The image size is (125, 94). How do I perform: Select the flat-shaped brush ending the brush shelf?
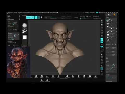coord(95,76)
